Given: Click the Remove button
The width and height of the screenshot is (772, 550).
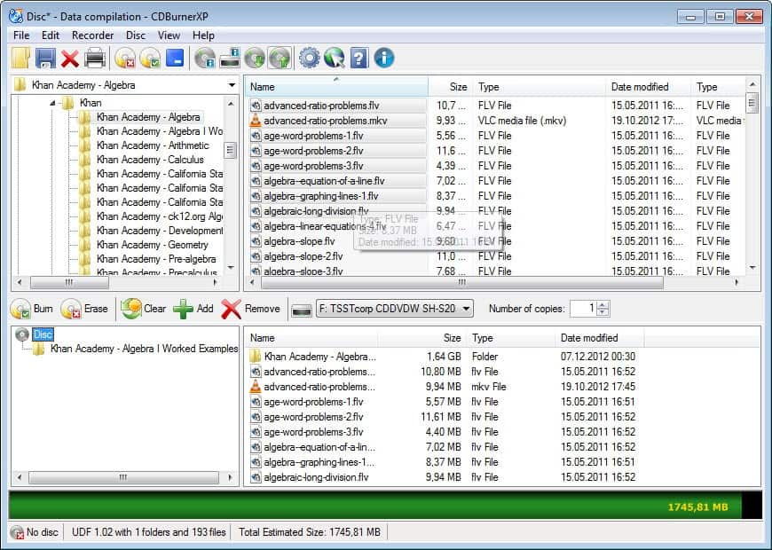Looking at the screenshot, I should (250, 309).
